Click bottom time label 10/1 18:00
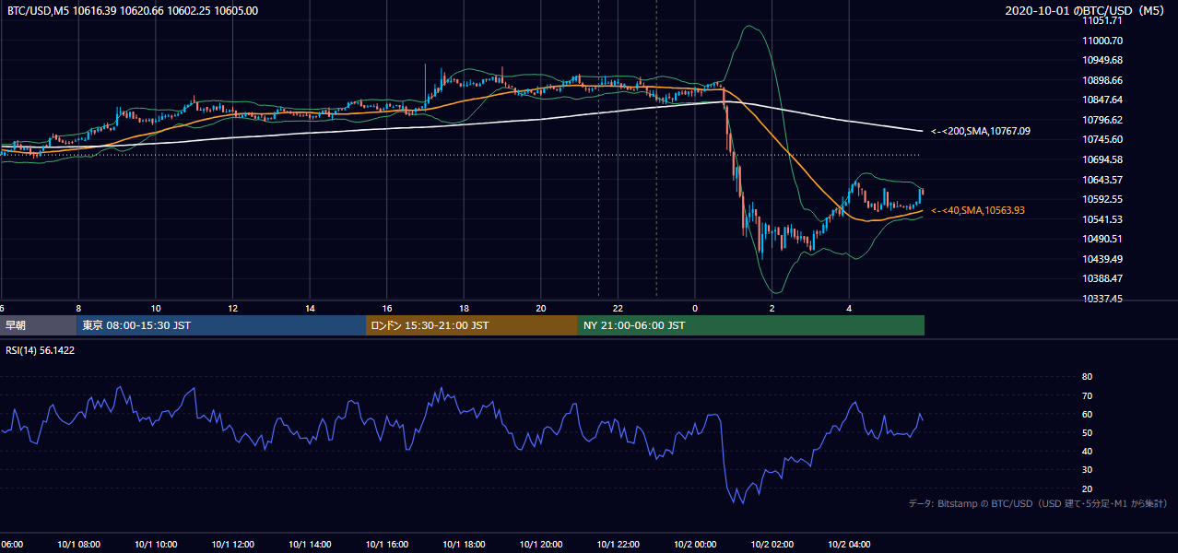The height and width of the screenshot is (553, 1178). pyautogui.click(x=464, y=545)
